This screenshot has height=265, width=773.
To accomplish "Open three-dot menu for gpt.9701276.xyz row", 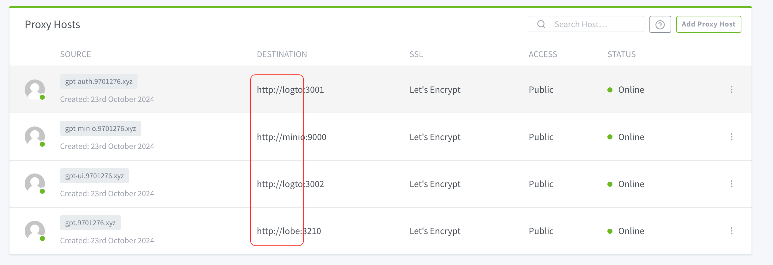I will (x=731, y=231).
